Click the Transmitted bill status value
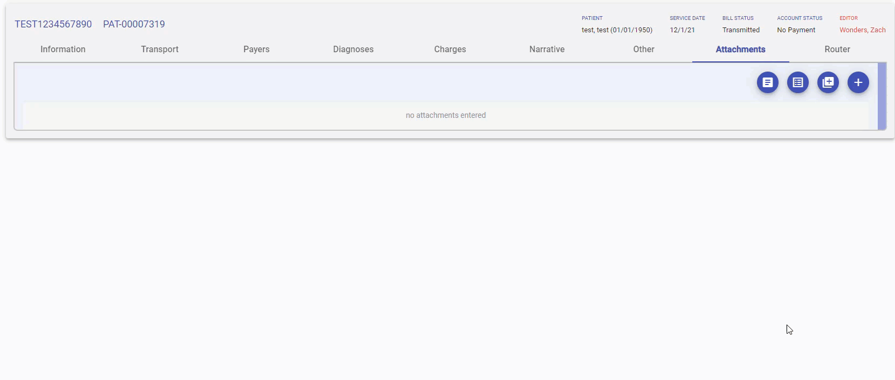Viewport: 895px width, 380px height. (x=740, y=30)
